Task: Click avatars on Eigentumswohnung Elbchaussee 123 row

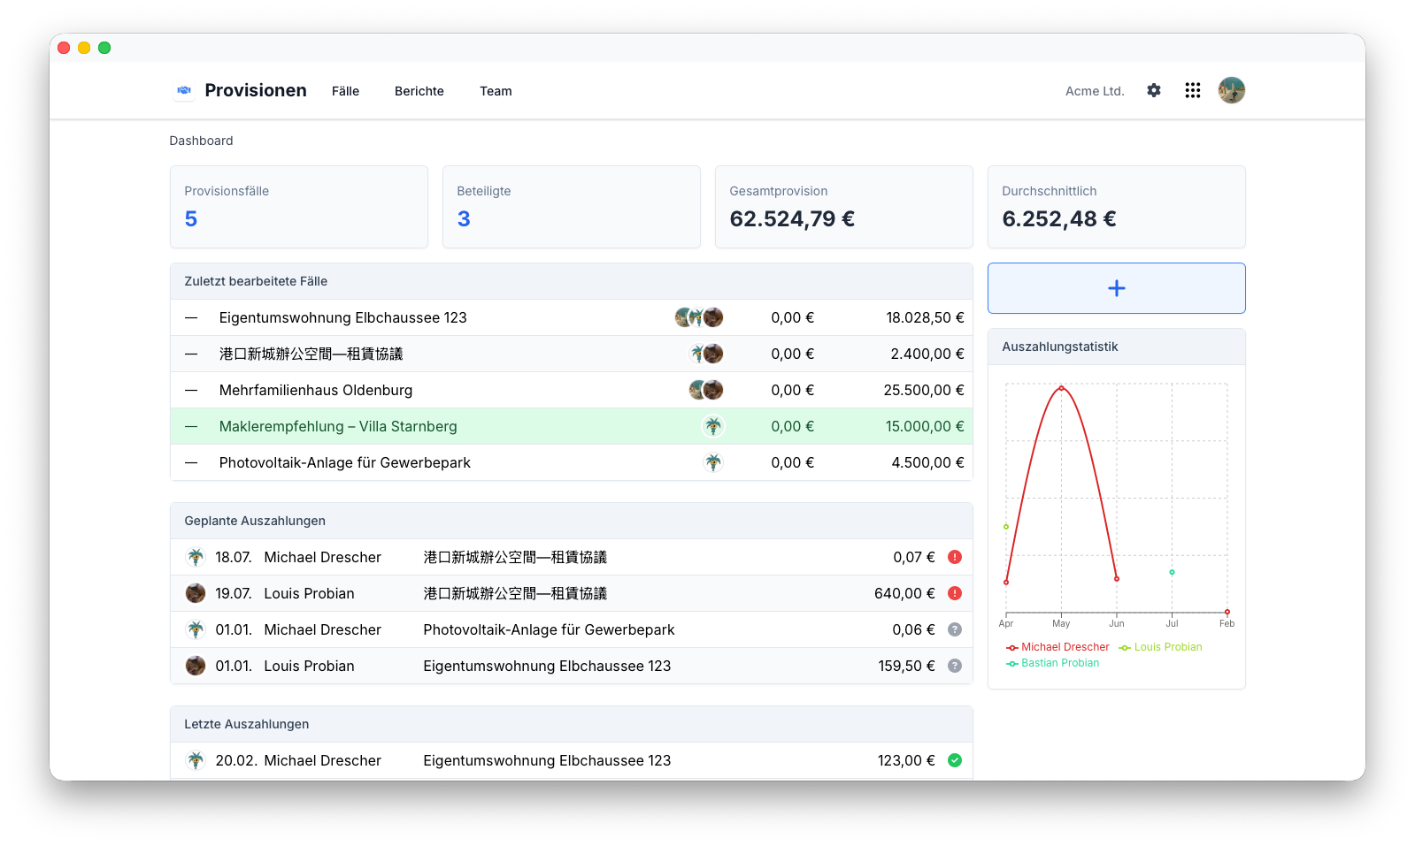Action: click(699, 317)
